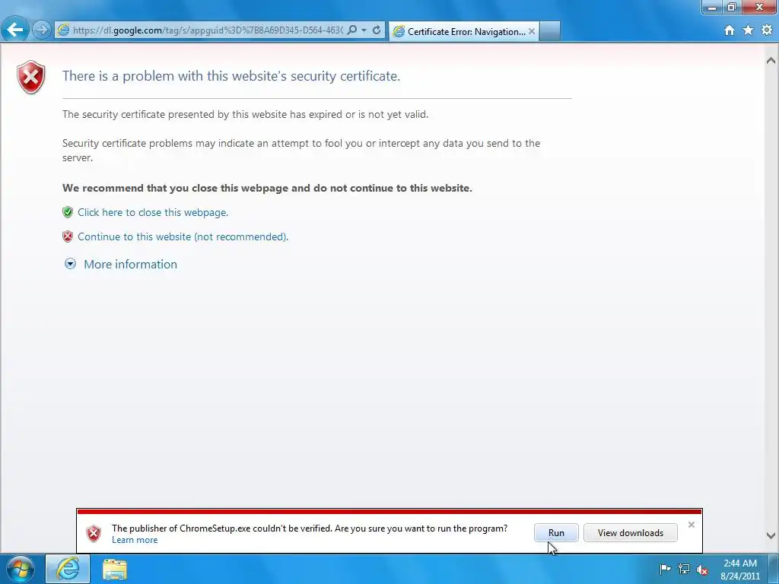779x584 pixels.
Task: Click the muted volume tray icon
Action: [702, 570]
